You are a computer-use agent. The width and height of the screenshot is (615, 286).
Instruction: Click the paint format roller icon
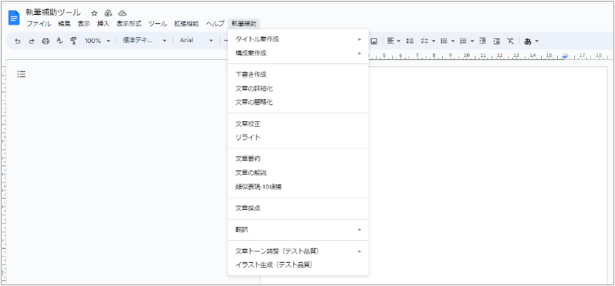point(73,41)
